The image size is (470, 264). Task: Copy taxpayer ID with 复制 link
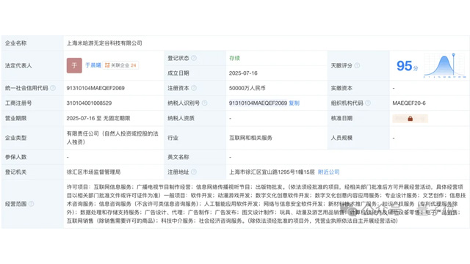point(294,103)
